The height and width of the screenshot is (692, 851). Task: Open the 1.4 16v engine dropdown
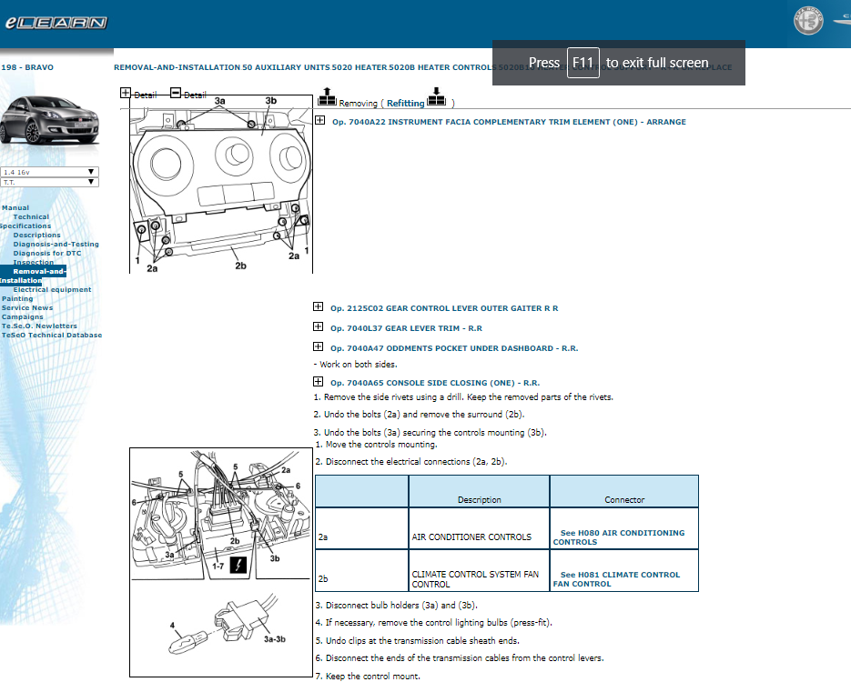point(49,172)
